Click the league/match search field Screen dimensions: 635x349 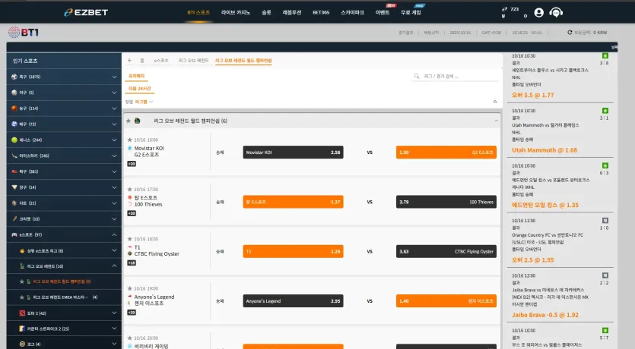click(456, 76)
